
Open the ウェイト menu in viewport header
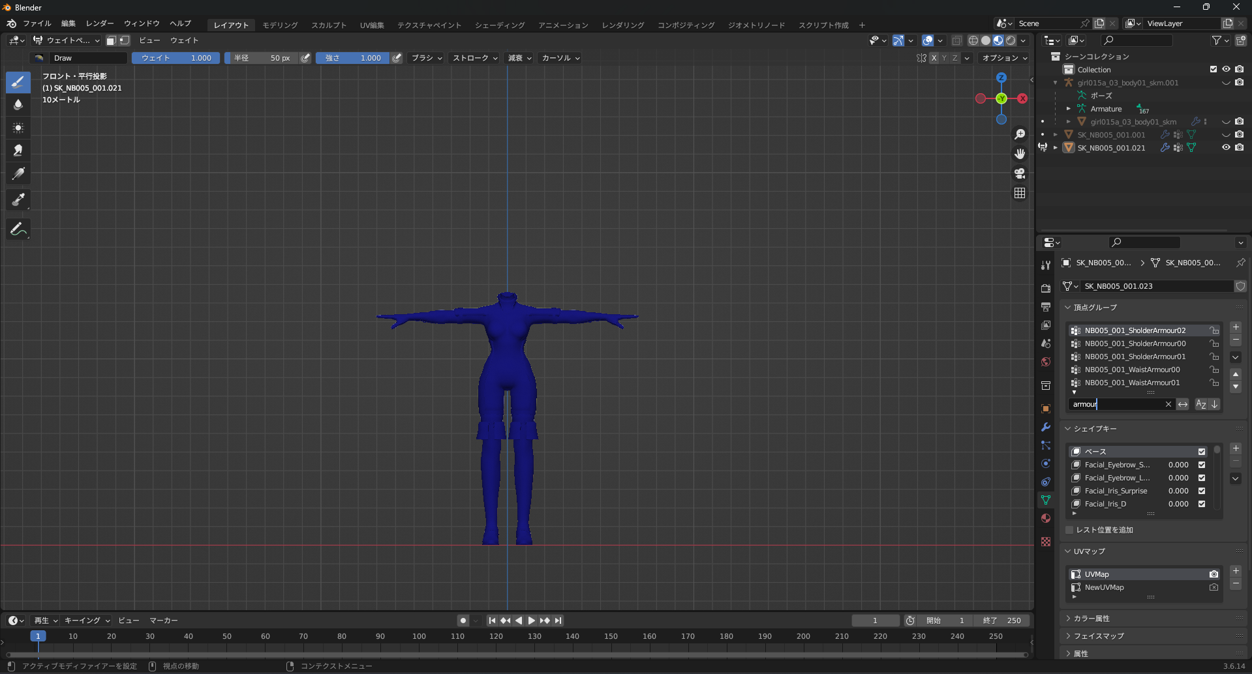click(x=185, y=40)
